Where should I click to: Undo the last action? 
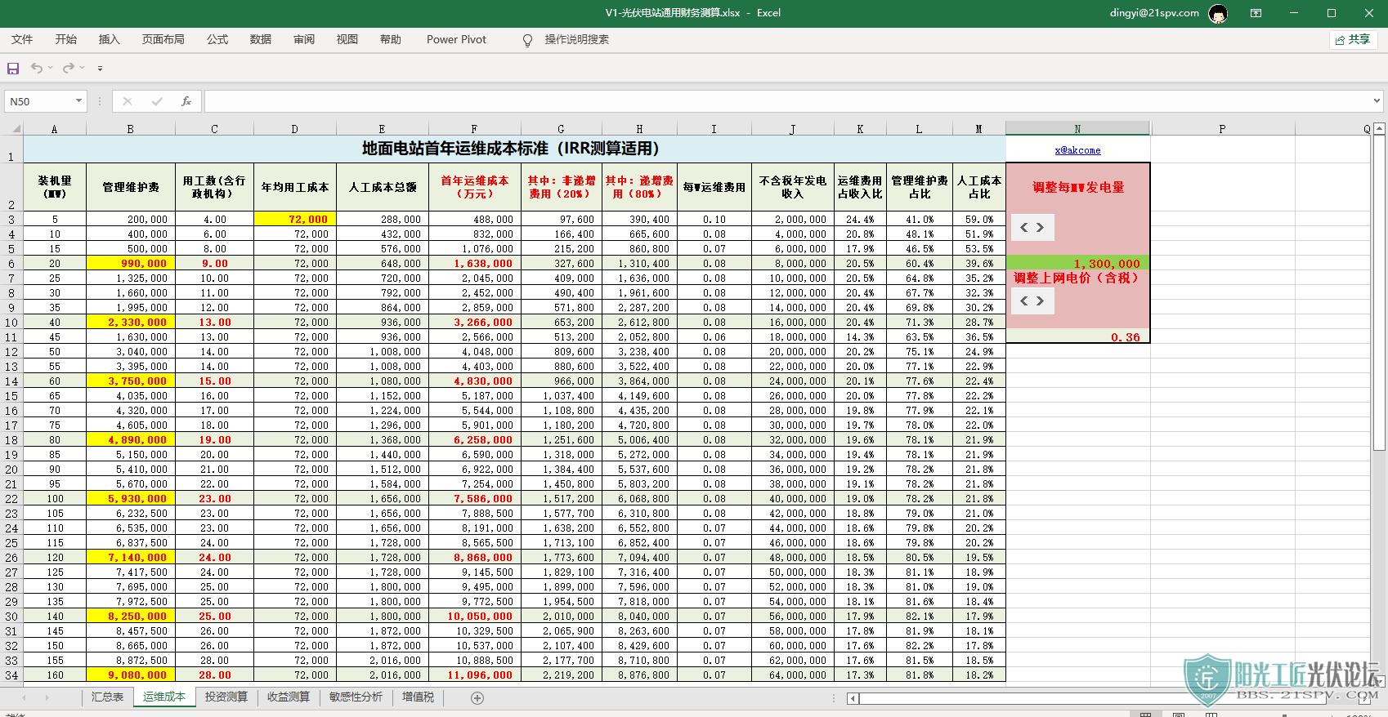[37, 68]
